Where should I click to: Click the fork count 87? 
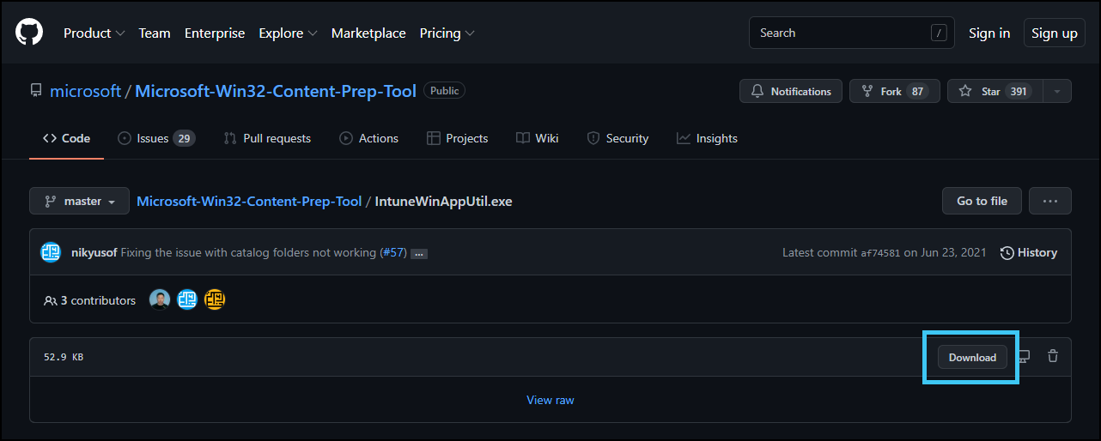[917, 91]
